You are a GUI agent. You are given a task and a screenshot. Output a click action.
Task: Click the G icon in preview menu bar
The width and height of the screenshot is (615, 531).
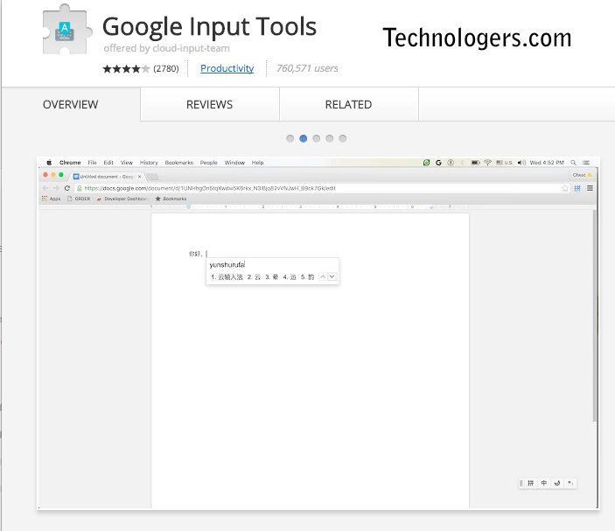click(x=438, y=163)
